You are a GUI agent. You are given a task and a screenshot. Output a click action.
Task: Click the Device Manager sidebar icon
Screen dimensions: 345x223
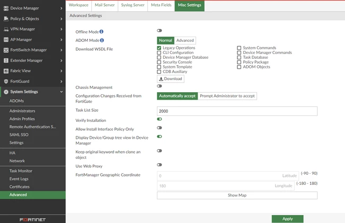tap(6, 8)
